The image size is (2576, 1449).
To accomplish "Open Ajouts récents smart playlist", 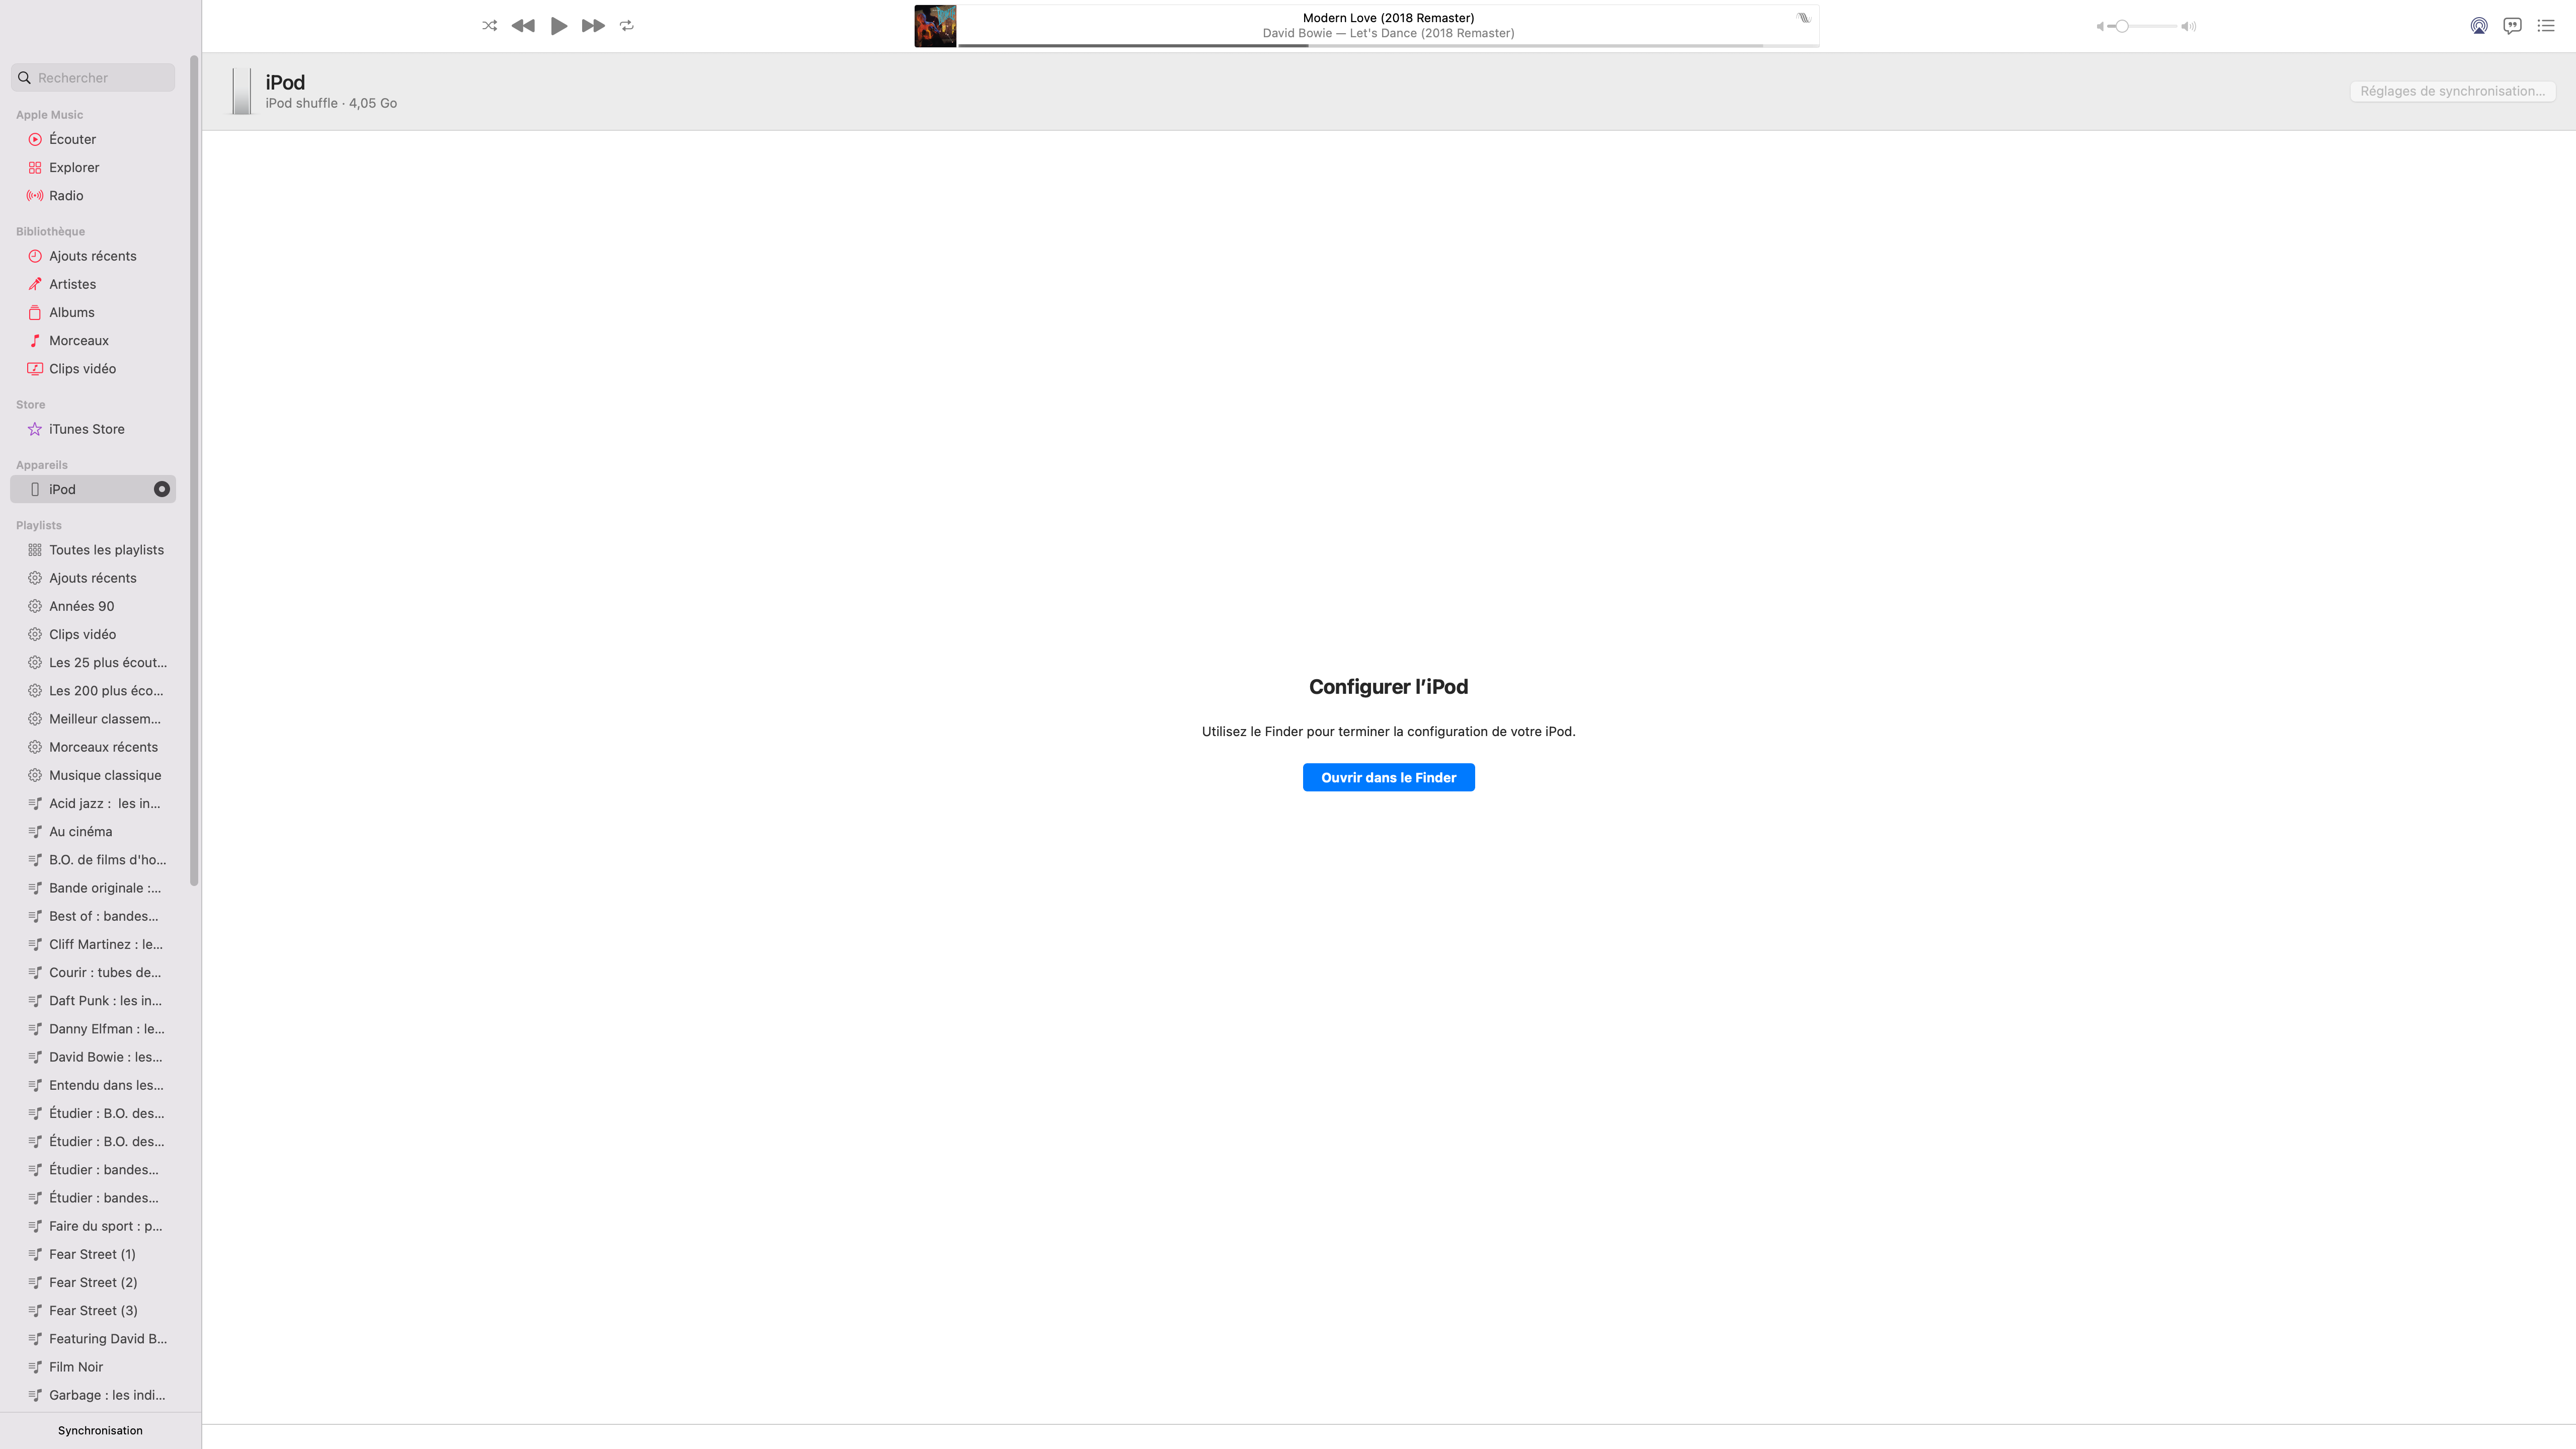I will click(x=93, y=578).
